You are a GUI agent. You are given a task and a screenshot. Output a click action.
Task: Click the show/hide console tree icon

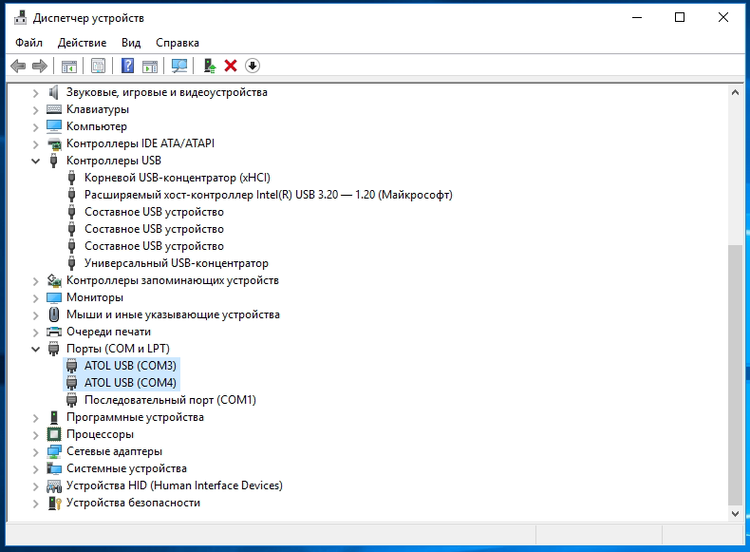point(68,66)
